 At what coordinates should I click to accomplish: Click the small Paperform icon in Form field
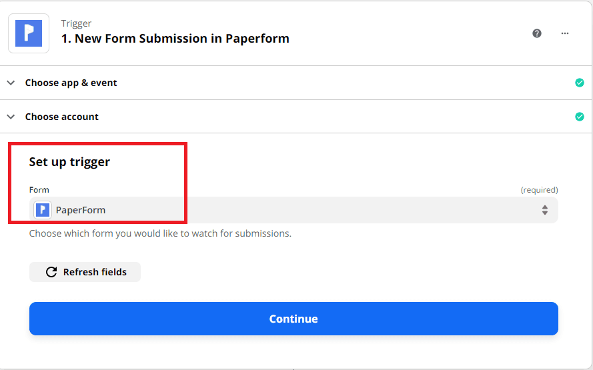(43, 210)
